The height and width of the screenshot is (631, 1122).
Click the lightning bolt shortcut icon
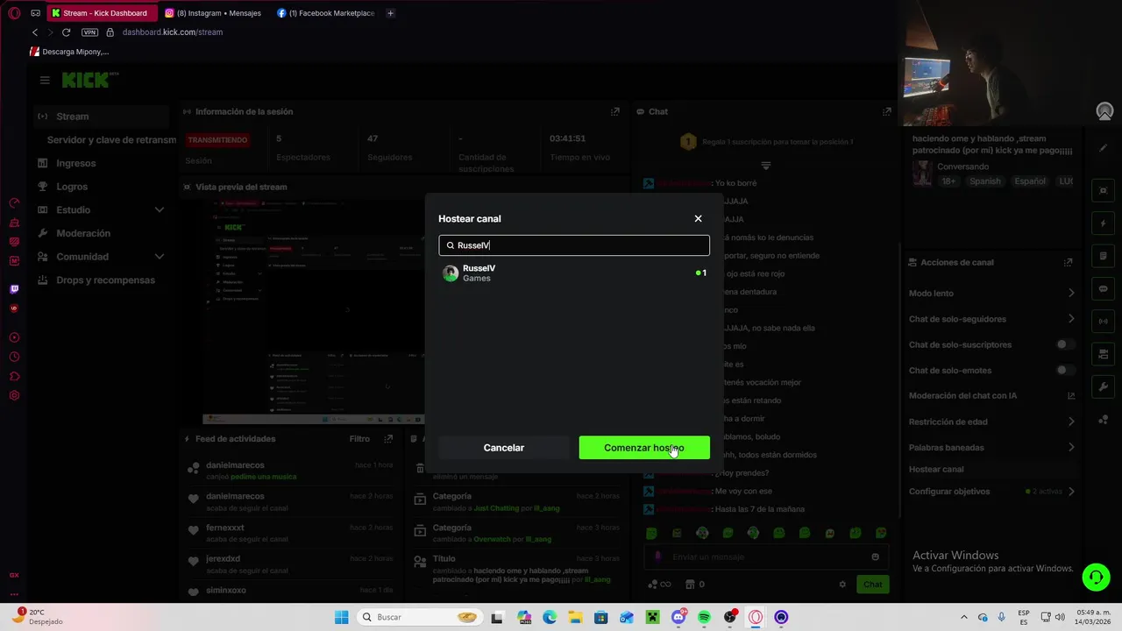[1104, 223]
